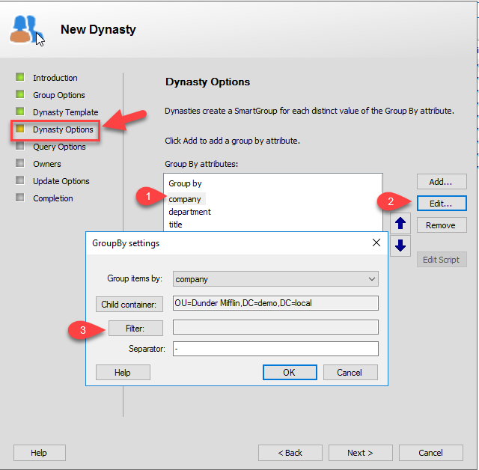This screenshot has height=470, width=479.
Task: Click the gray Owners step indicator
Action: [20, 163]
